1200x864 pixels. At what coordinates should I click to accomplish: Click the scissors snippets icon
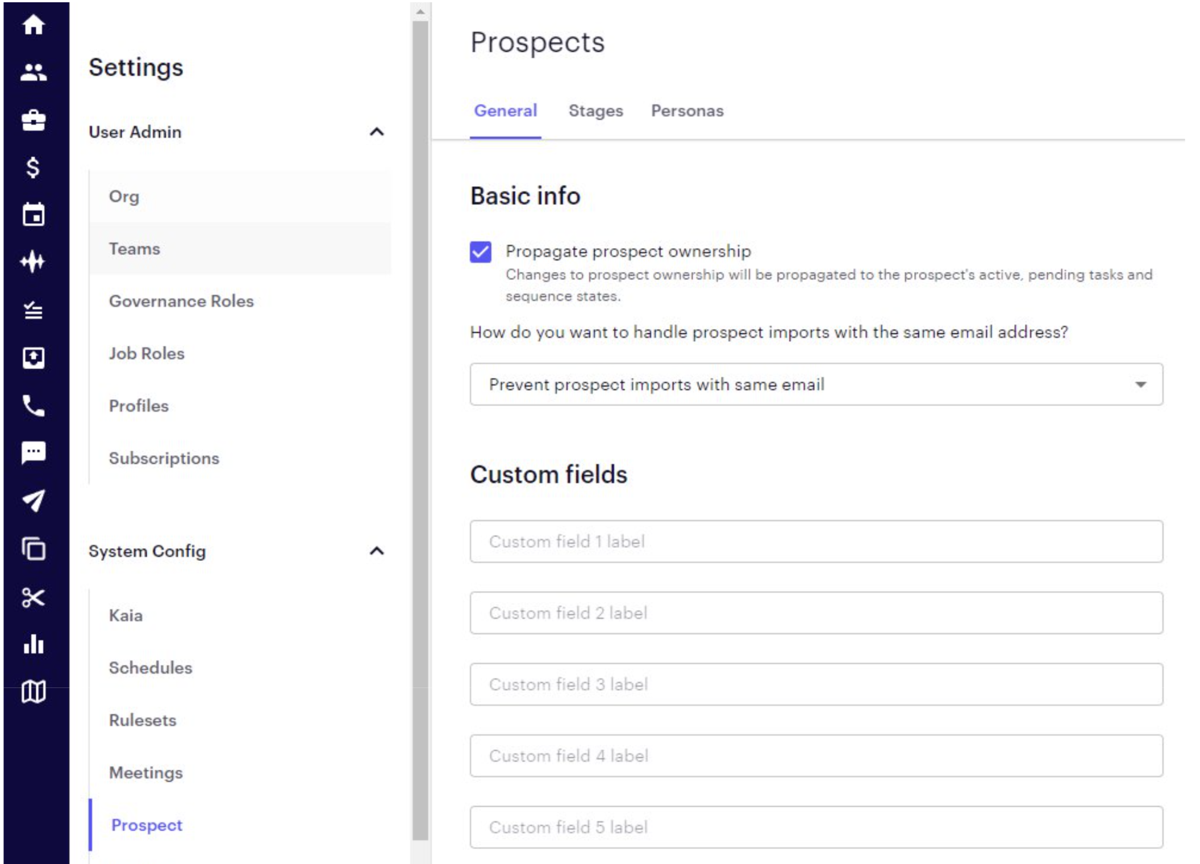34,597
